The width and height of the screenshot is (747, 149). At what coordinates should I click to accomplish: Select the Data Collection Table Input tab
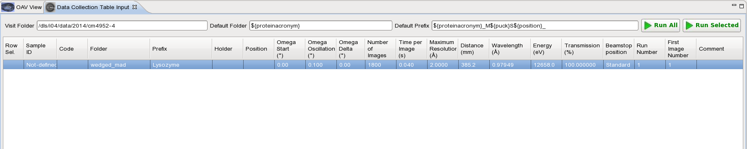tap(93, 7)
